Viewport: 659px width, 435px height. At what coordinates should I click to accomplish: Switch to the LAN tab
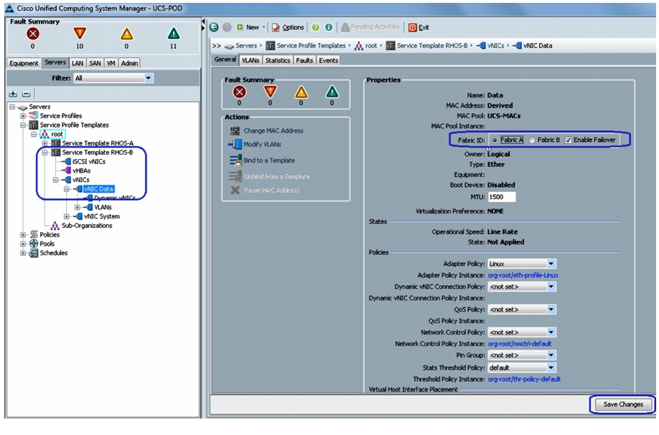tap(77, 63)
